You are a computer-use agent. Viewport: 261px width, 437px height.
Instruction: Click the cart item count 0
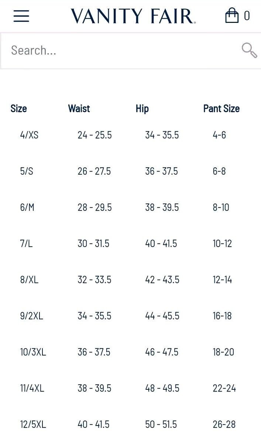247,16
